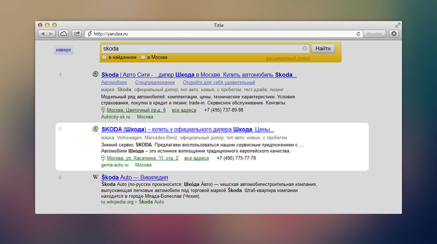Click phone number +7 (495) 737-89-98
Screen dimensions: 437x244
coord(223,110)
